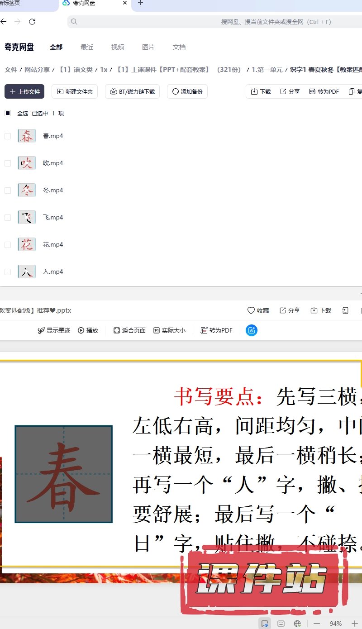Click the 新建文件夹 button
The height and width of the screenshot is (629, 362).
tap(75, 91)
